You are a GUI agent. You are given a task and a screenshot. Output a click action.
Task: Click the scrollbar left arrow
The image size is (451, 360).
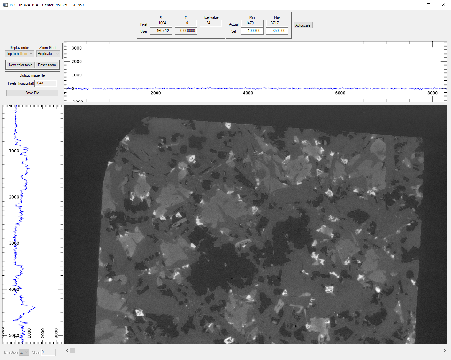67,351
